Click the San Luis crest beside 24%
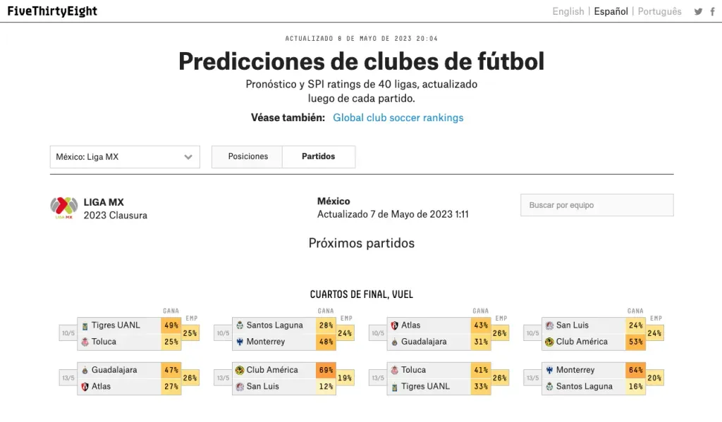 pos(549,325)
